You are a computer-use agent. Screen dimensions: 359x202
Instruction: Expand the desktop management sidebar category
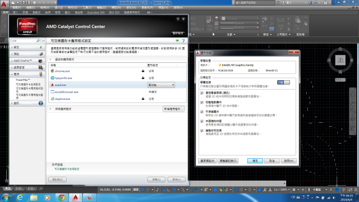click(27, 67)
